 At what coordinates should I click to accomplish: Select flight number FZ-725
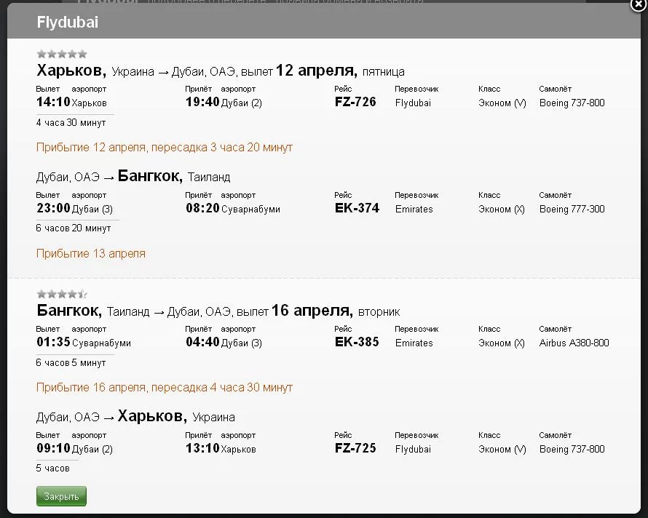pos(355,448)
